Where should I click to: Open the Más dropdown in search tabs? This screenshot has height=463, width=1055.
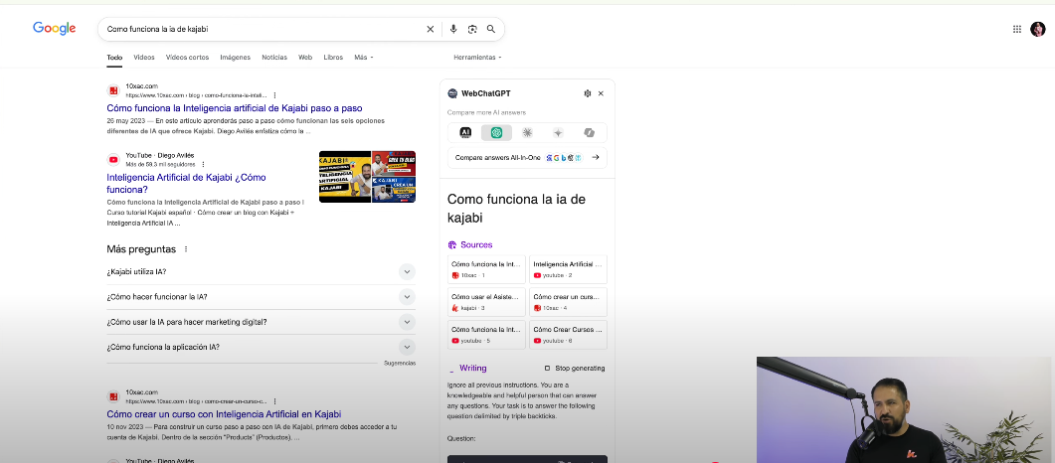363,58
